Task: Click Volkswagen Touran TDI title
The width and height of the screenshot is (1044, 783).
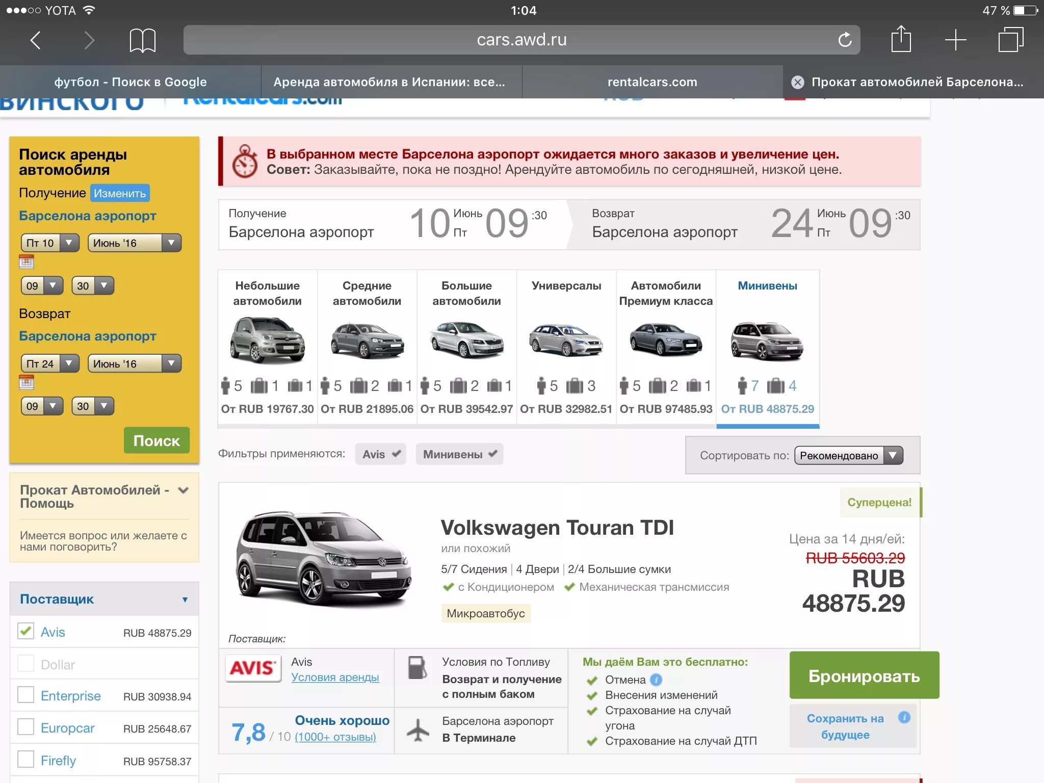Action: (557, 528)
